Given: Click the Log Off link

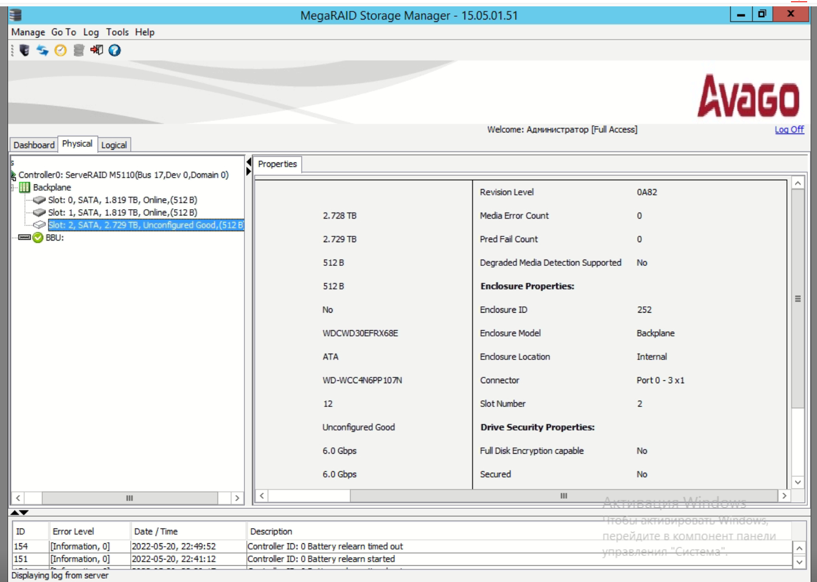Looking at the screenshot, I should tap(789, 129).
